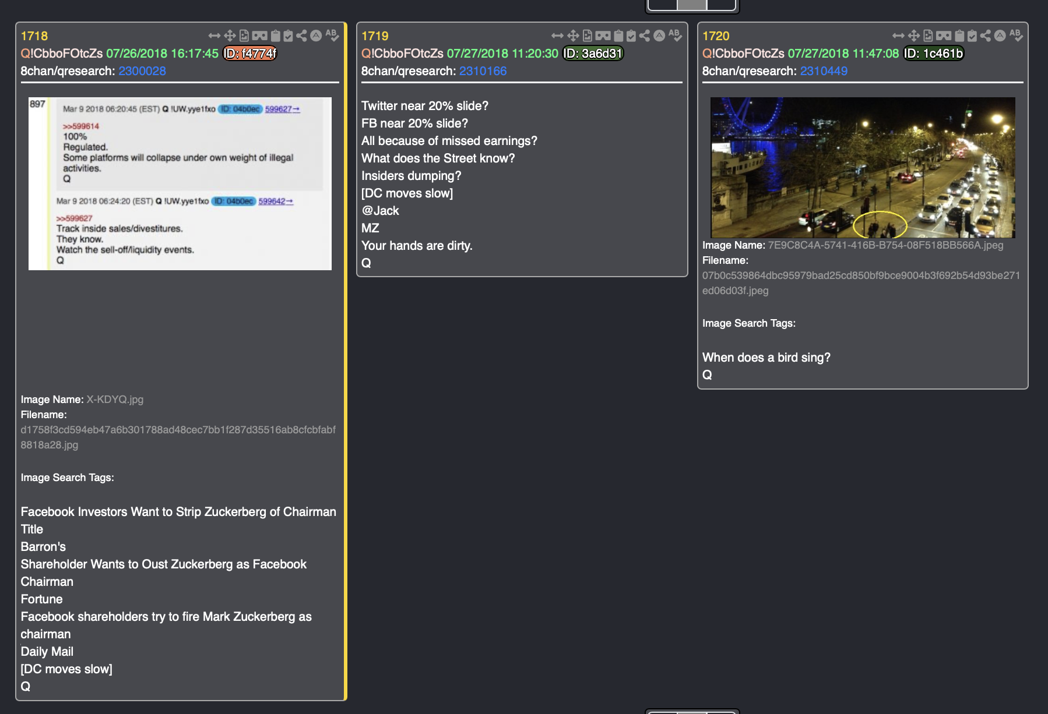Open the X-KDYQ.jpg screenshot thumbnail
Image resolution: width=1048 pixels, height=714 pixels.
180,183
